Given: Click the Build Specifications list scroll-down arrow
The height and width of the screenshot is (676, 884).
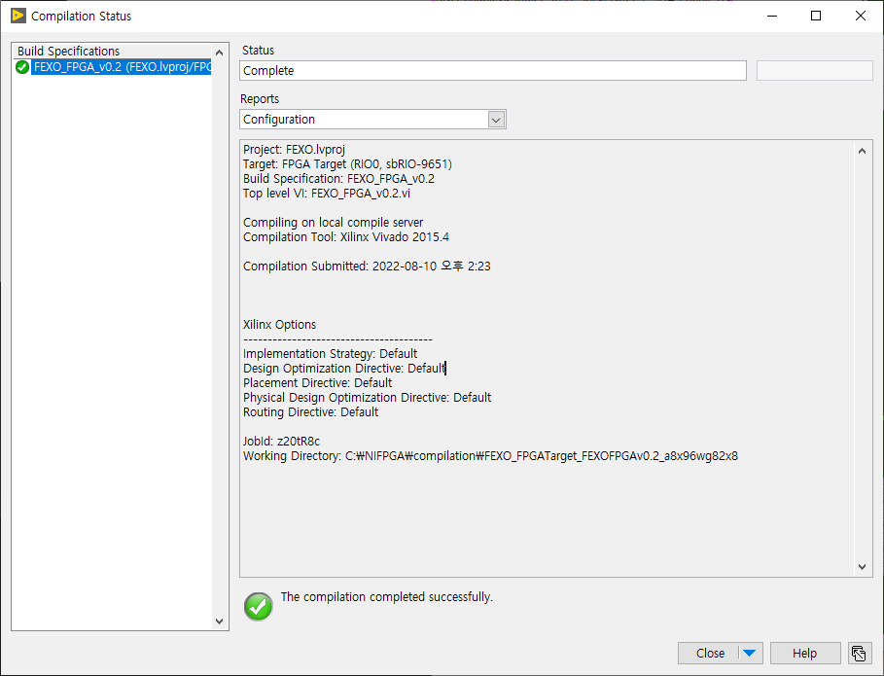Looking at the screenshot, I should (x=220, y=621).
